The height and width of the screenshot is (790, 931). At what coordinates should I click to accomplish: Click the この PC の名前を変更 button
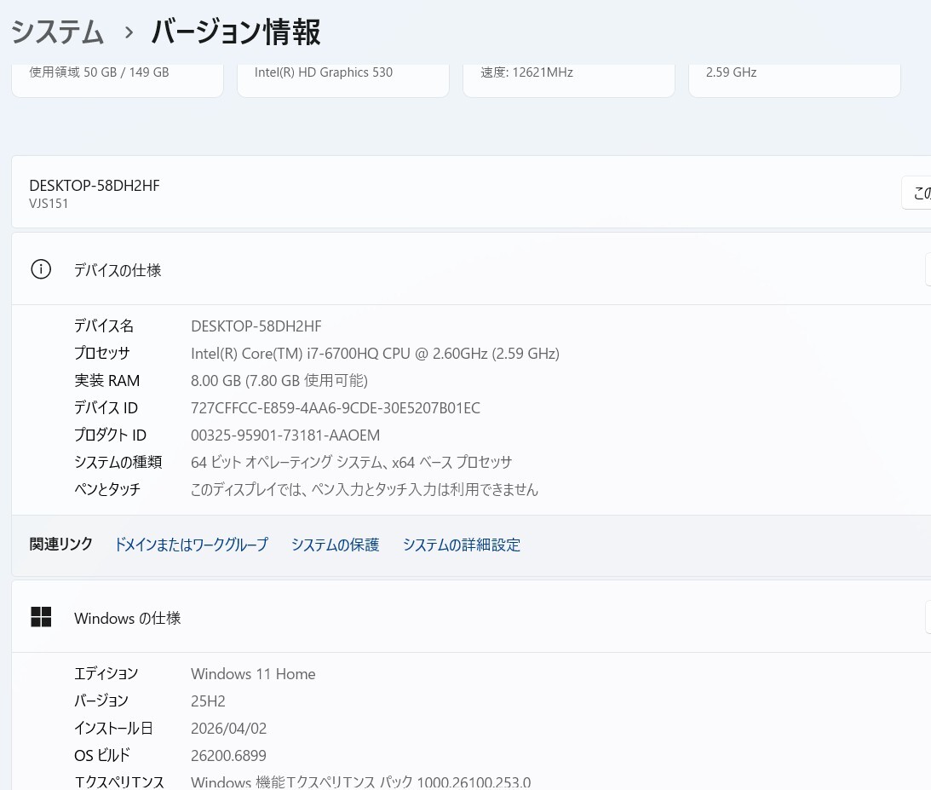tap(920, 193)
